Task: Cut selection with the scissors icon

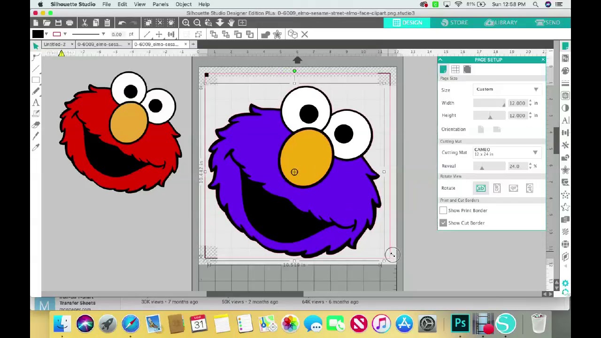Action: pyautogui.click(x=85, y=23)
